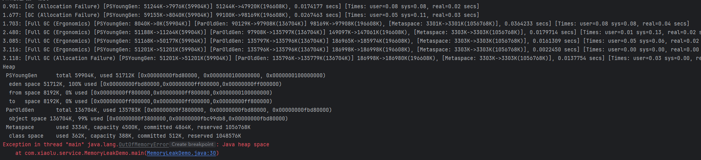This screenshot has width=701, height=160.
Task: Click the object space 99% used line
Action: click(148, 119)
